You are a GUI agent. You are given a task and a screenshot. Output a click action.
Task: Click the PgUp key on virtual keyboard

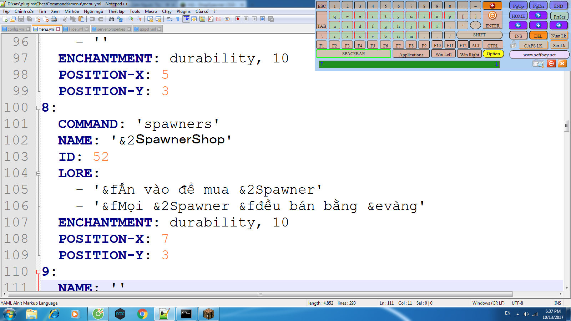click(x=518, y=6)
